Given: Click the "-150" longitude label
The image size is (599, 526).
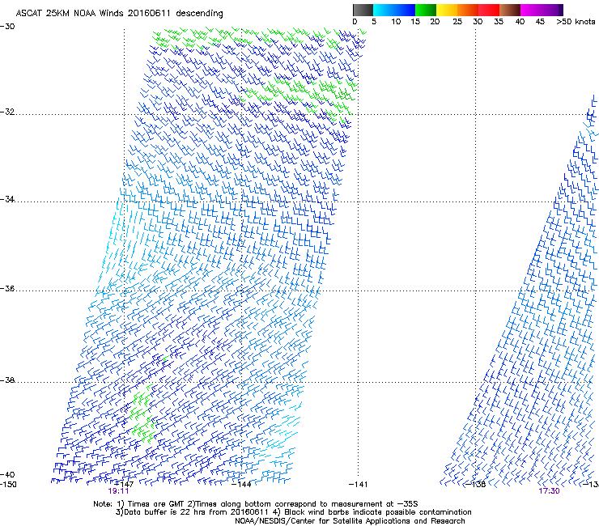Looking at the screenshot, I should [x=8, y=485].
